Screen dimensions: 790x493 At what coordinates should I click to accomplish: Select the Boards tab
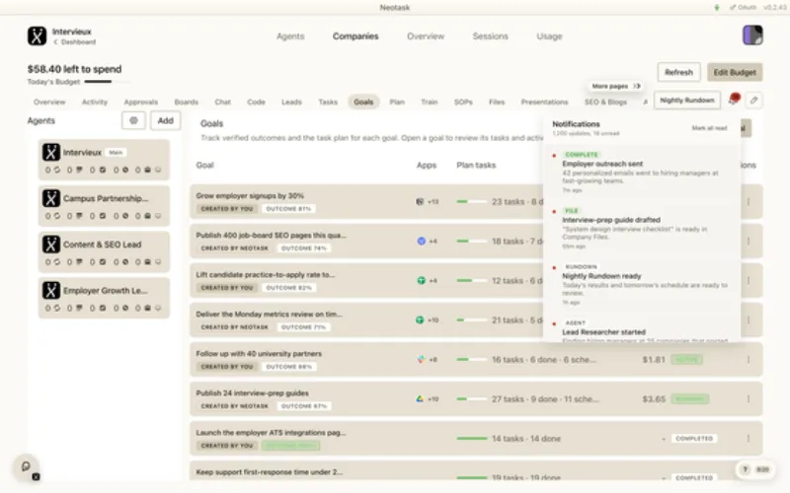pyautogui.click(x=186, y=103)
